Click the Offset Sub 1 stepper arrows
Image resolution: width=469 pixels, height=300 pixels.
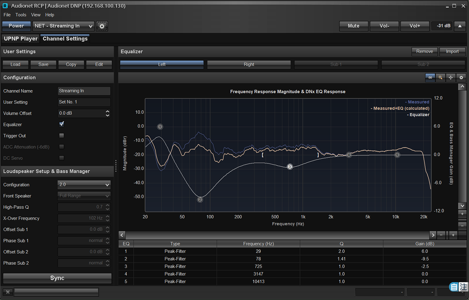click(x=107, y=230)
